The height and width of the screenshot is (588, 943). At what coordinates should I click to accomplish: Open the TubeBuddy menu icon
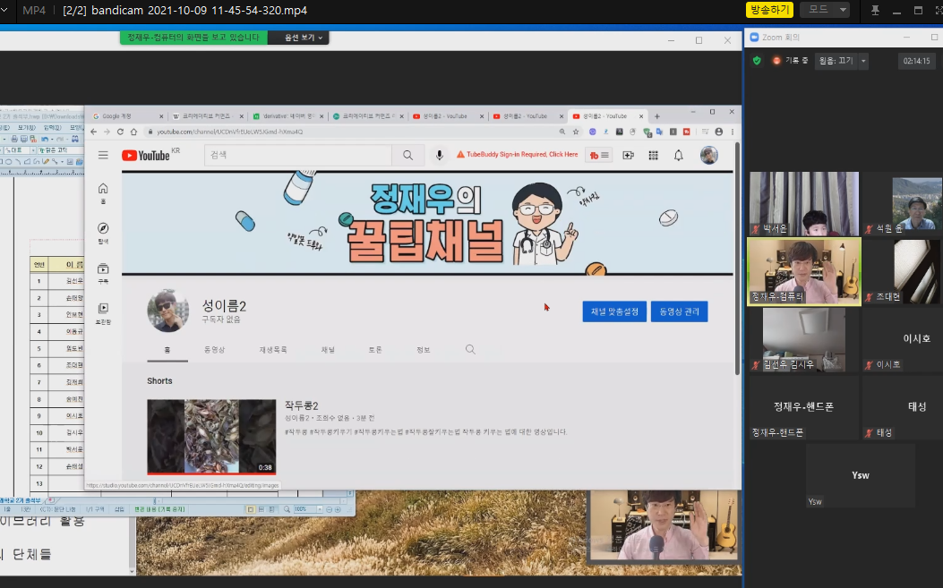tap(598, 155)
